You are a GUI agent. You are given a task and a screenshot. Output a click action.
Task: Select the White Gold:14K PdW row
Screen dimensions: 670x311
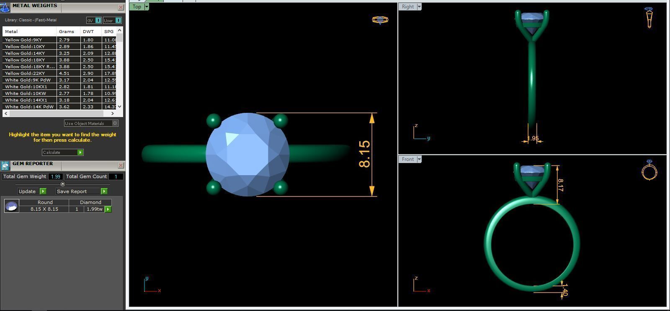[59, 107]
